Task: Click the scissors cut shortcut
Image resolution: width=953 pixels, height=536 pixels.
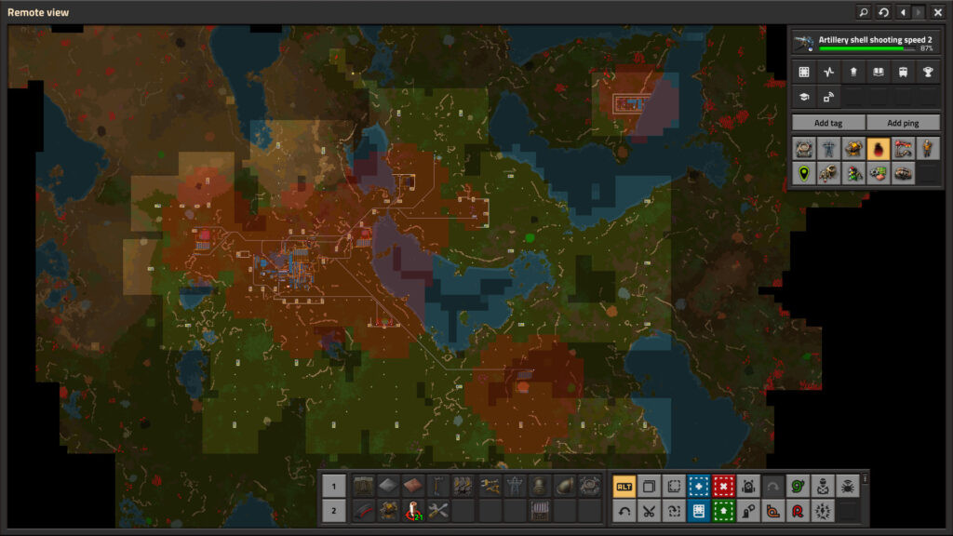Action: (649, 511)
